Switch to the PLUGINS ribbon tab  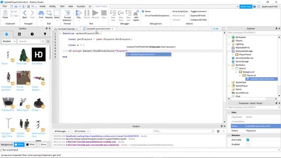click(x=81, y=7)
